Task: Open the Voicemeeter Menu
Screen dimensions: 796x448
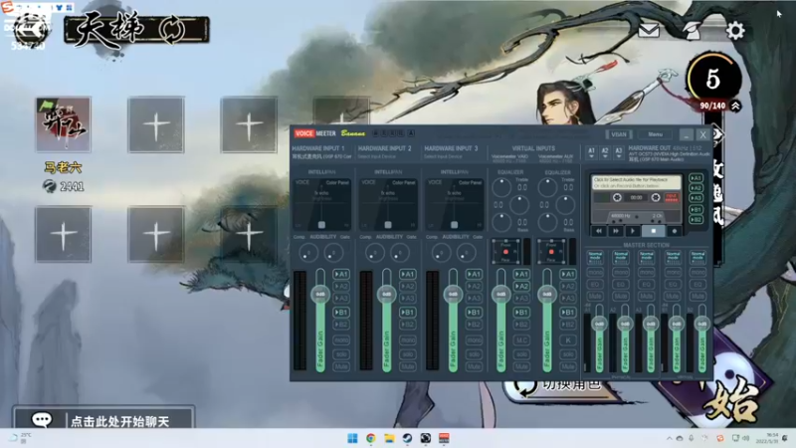Action: [655, 134]
